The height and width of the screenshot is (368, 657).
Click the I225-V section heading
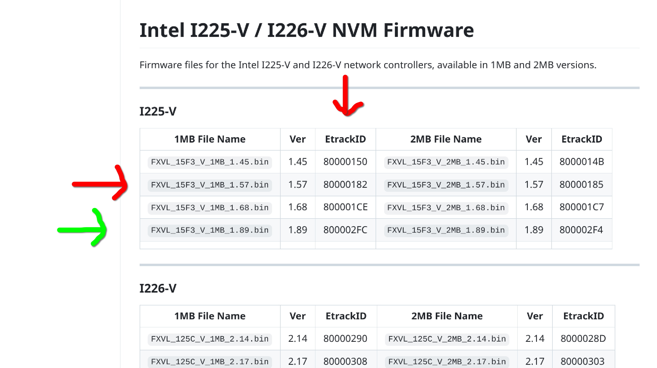158,111
